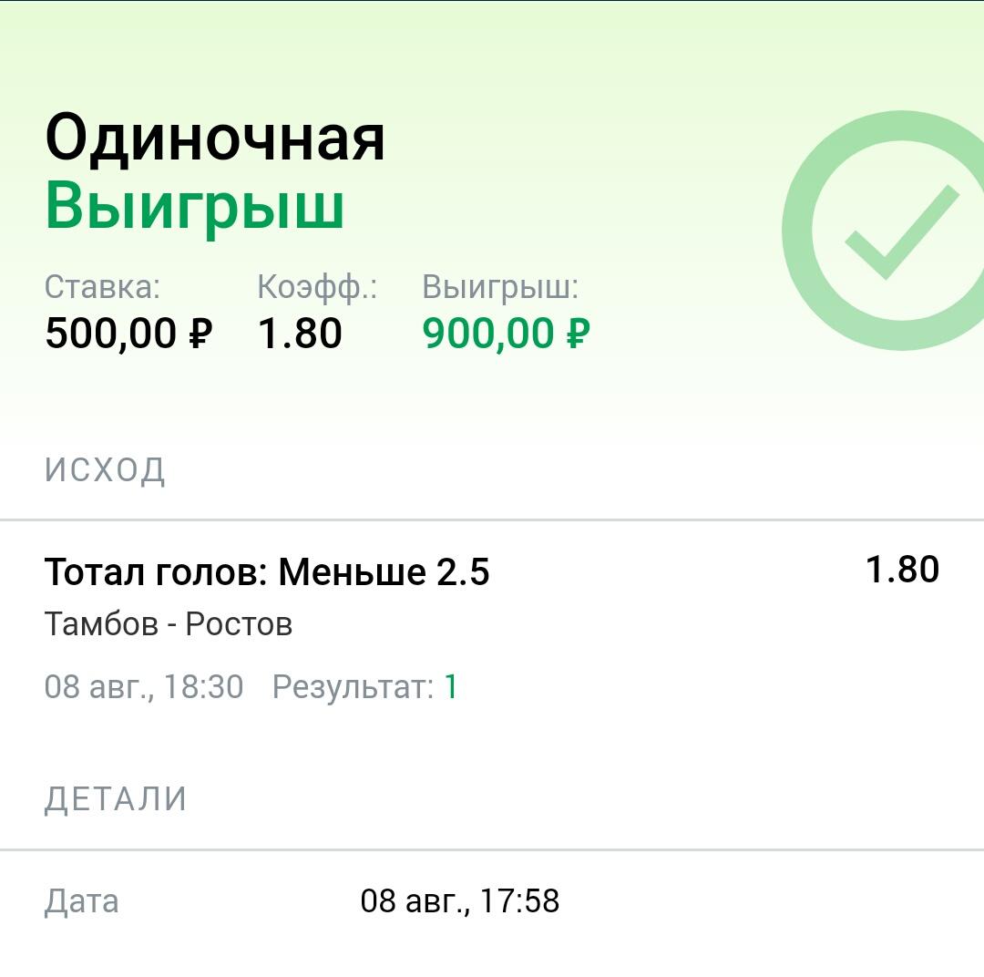Open the 'ИСХОД' section header
This screenshot has height=977, width=984.
[x=105, y=470]
